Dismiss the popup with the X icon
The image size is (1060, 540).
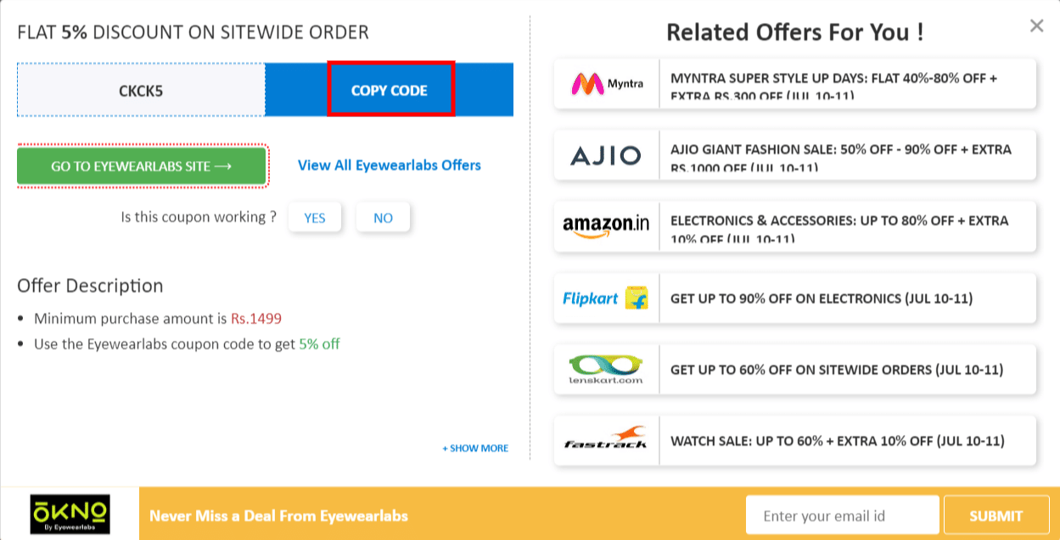click(x=1036, y=25)
